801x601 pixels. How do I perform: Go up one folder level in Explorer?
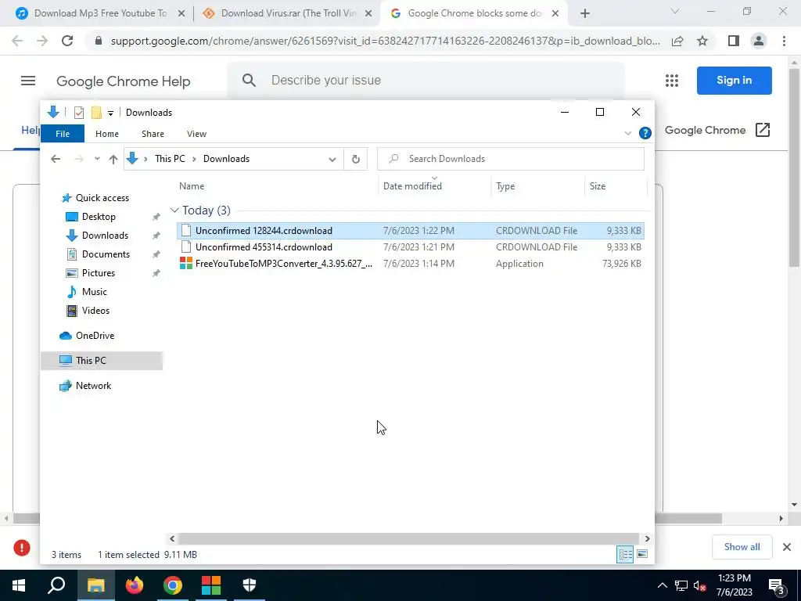[113, 159]
